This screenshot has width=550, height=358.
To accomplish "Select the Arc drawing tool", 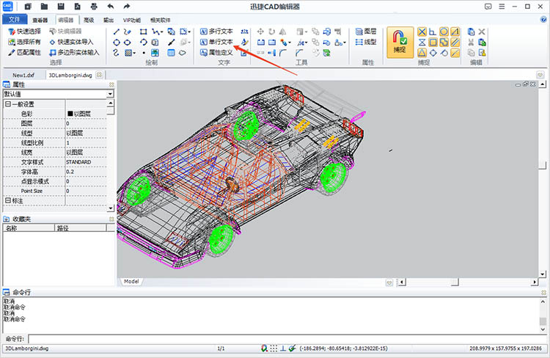I will (143, 43).
